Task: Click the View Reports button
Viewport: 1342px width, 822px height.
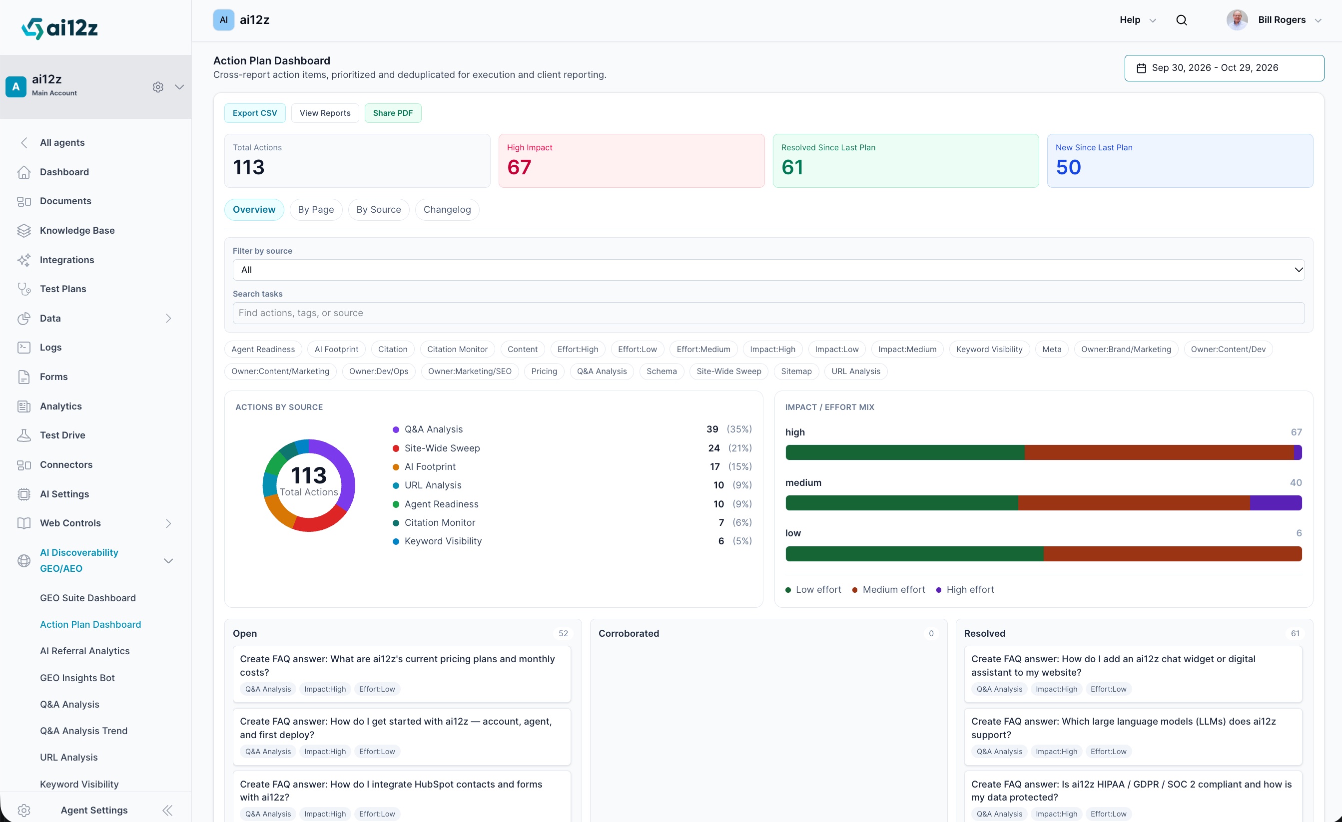Action: point(325,113)
